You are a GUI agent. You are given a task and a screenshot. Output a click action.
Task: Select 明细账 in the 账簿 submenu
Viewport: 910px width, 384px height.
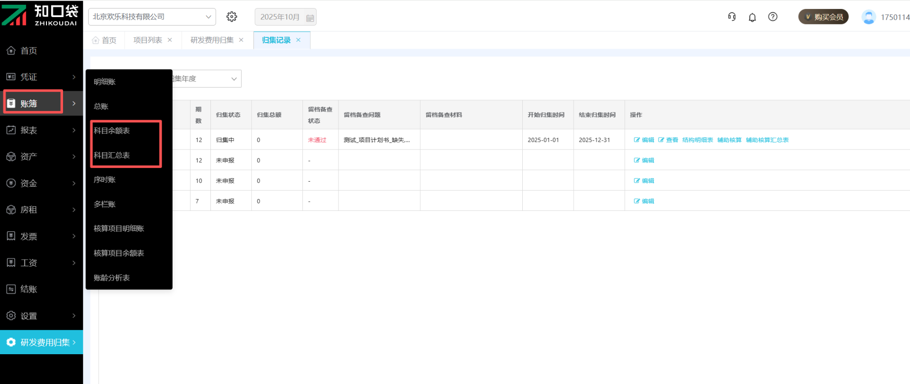[105, 82]
